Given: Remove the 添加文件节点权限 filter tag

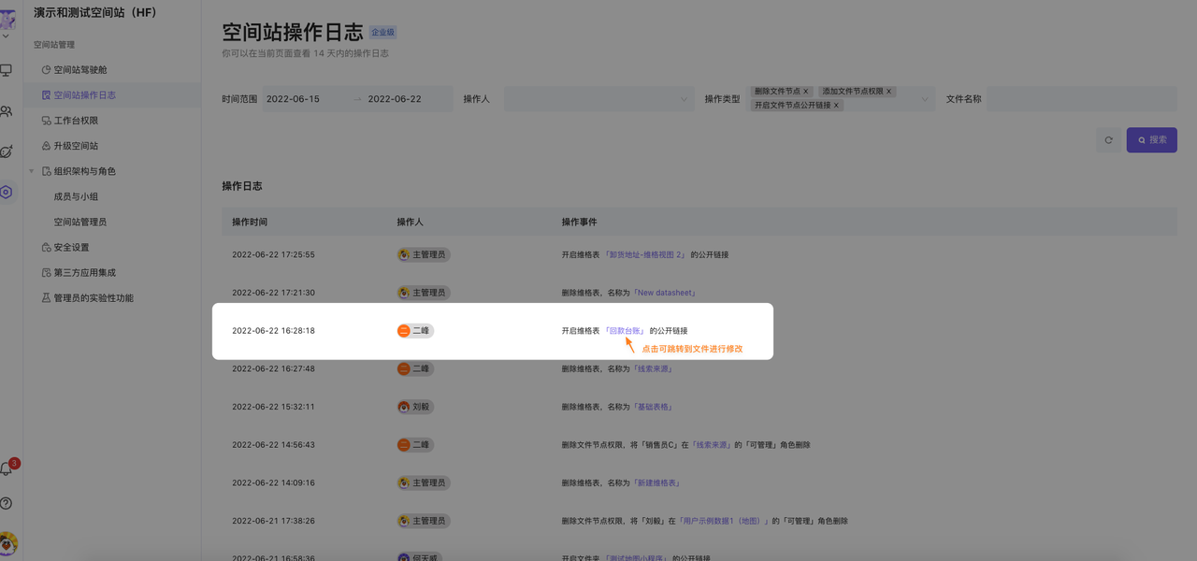Looking at the screenshot, I should click(x=889, y=92).
